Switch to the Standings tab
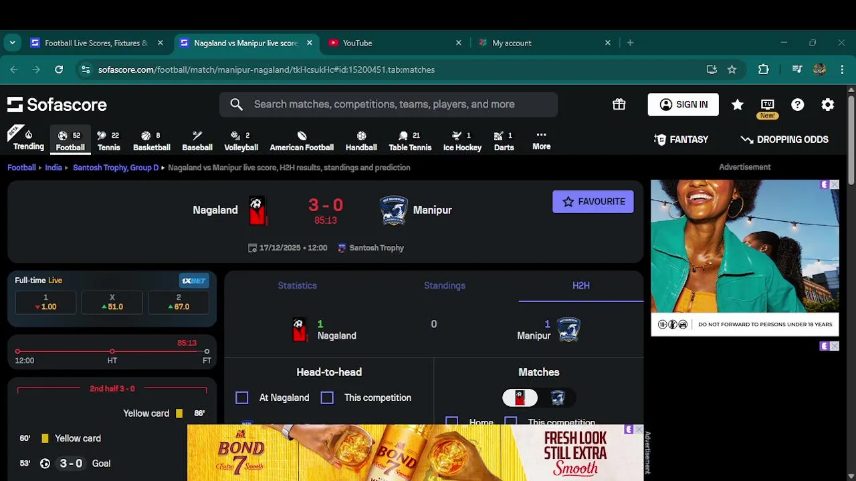Screen dimensions: 856x481 pos(445,285)
